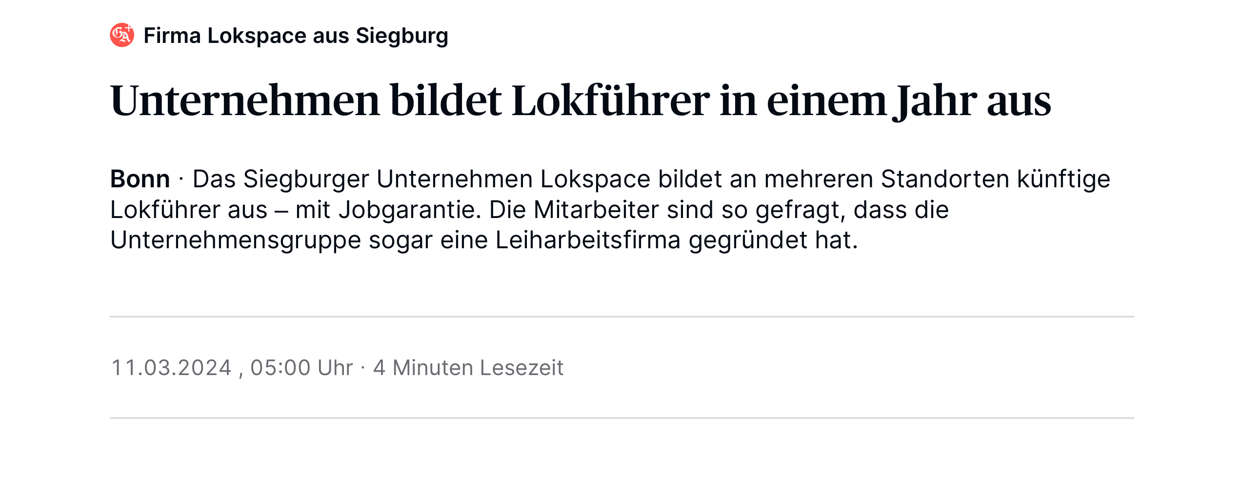Click the word "Lesezeit" in the meta line
1244x477 pixels.
(522, 368)
